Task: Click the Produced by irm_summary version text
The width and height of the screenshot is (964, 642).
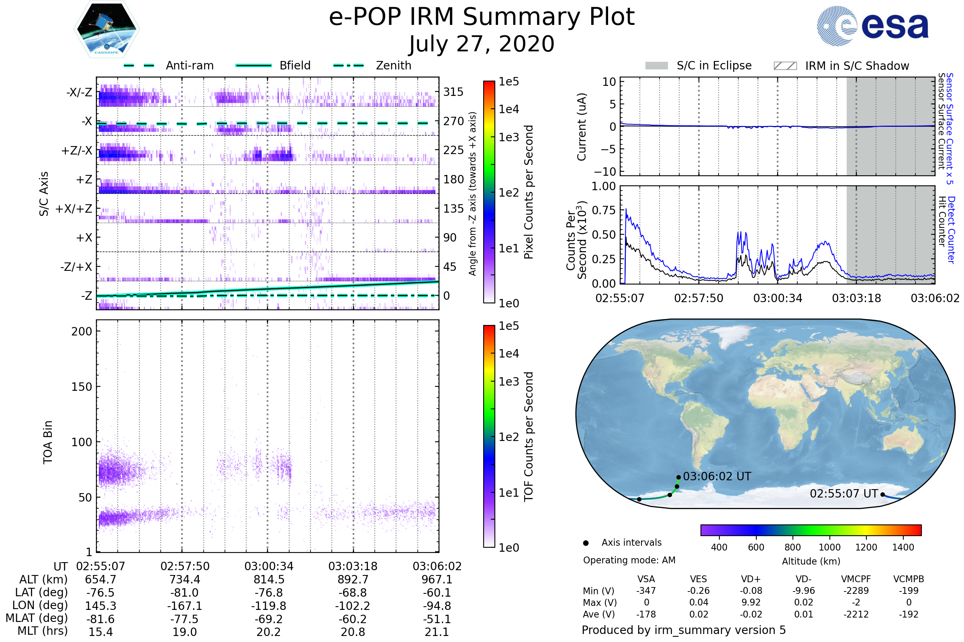Action: point(683,630)
